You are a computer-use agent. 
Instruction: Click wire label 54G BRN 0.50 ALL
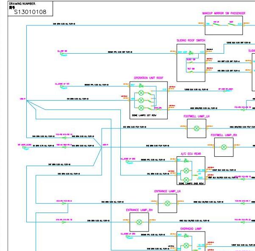pos(113,202)
